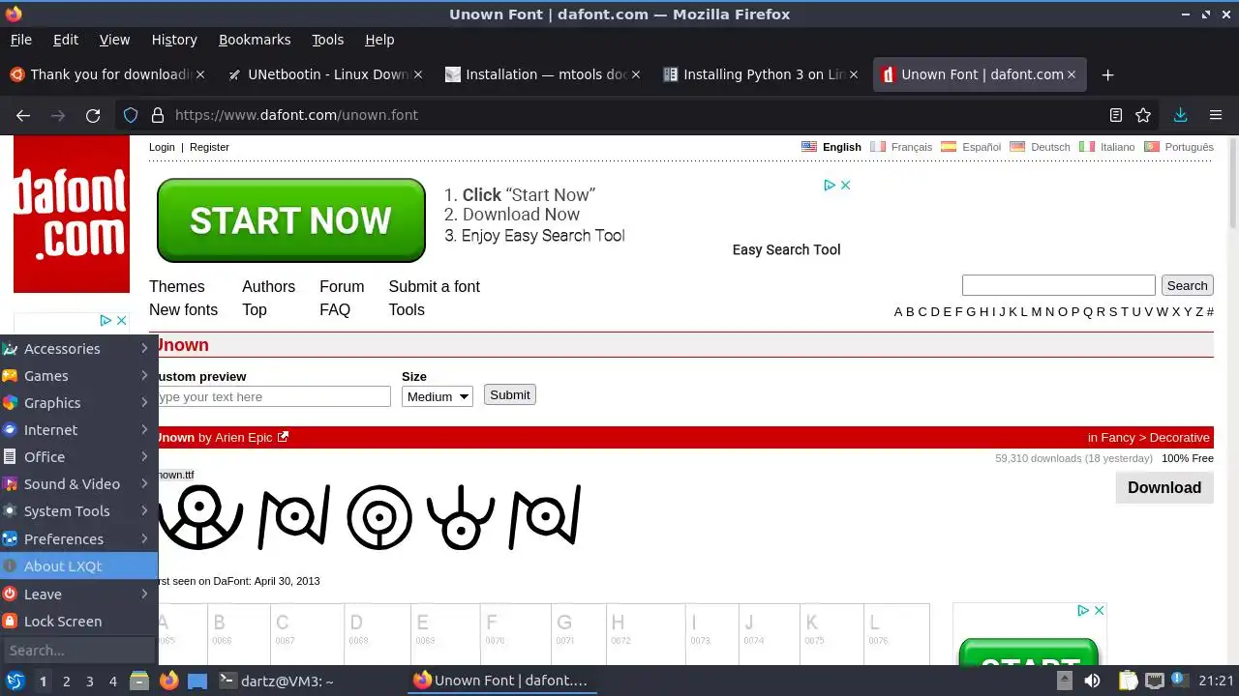Open the Login link

coord(162,147)
